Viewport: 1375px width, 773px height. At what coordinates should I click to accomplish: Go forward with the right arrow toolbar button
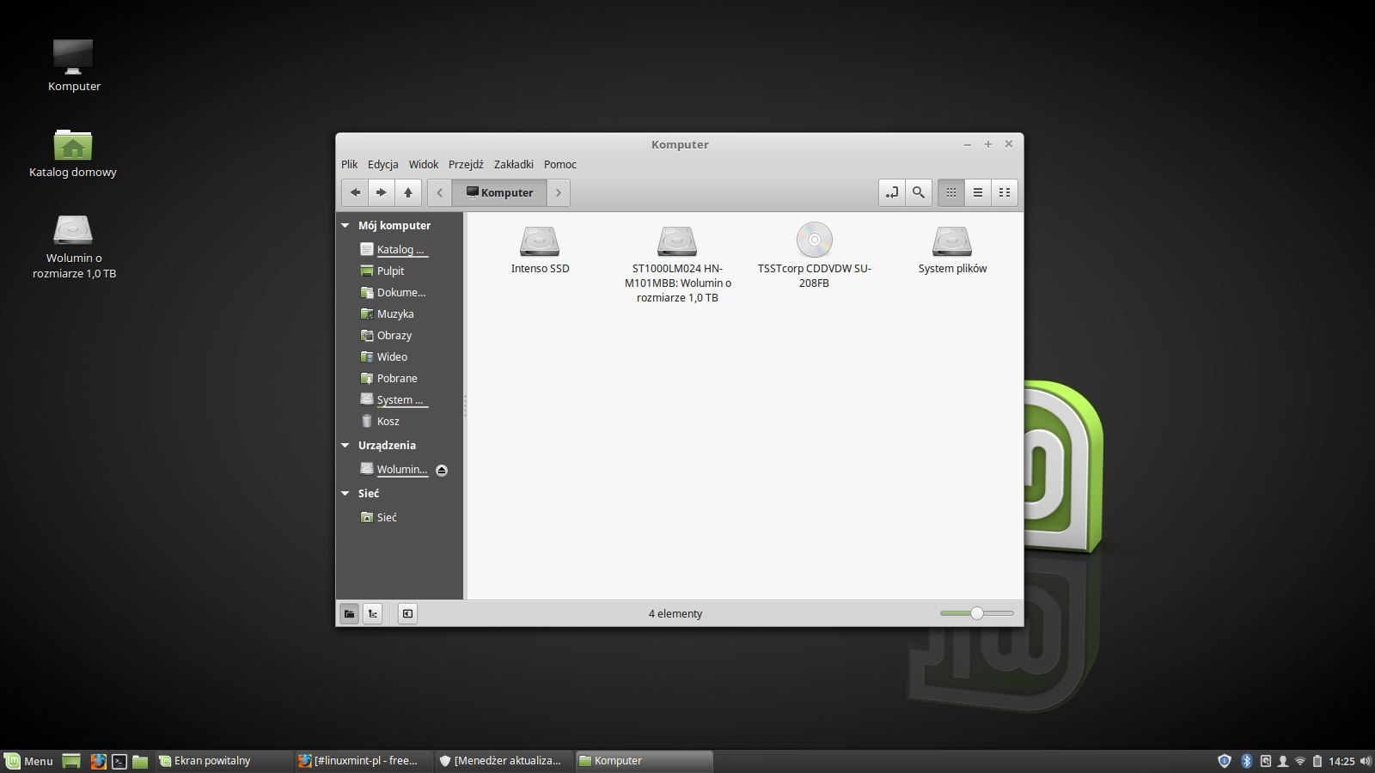click(382, 192)
